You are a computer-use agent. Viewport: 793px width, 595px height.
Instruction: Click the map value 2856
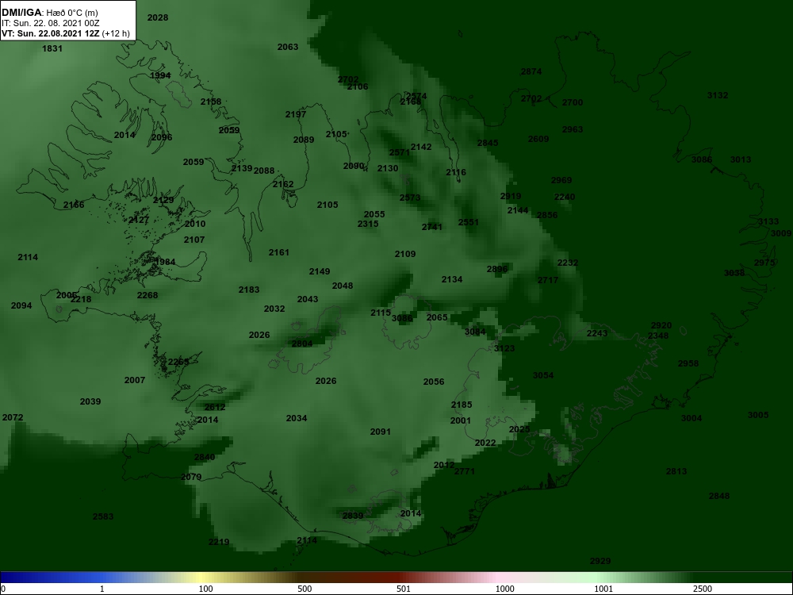click(x=547, y=215)
